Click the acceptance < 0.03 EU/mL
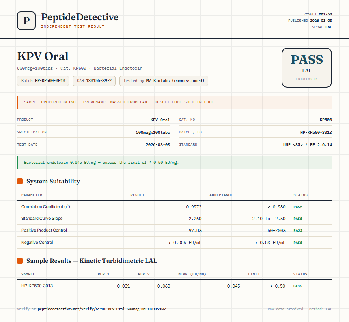Screen dimensions: 349x322 pyautogui.click(x=270, y=243)
